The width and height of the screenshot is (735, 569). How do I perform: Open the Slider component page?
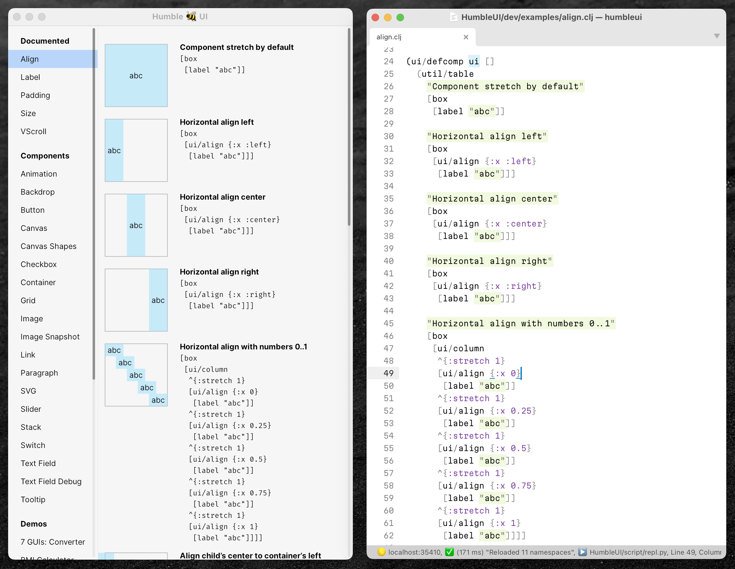[31, 409]
